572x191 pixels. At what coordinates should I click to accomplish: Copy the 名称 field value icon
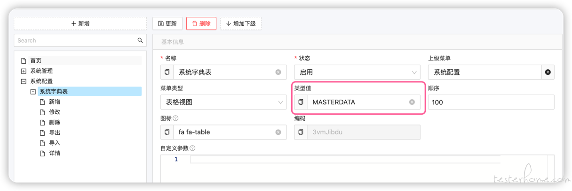[167, 72]
